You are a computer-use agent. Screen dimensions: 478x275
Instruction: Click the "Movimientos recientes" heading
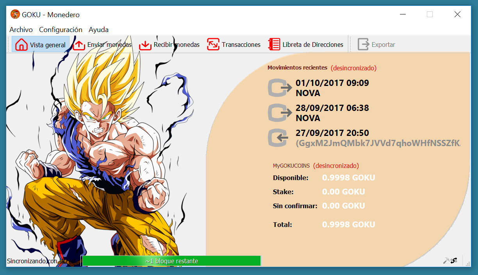(297, 68)
